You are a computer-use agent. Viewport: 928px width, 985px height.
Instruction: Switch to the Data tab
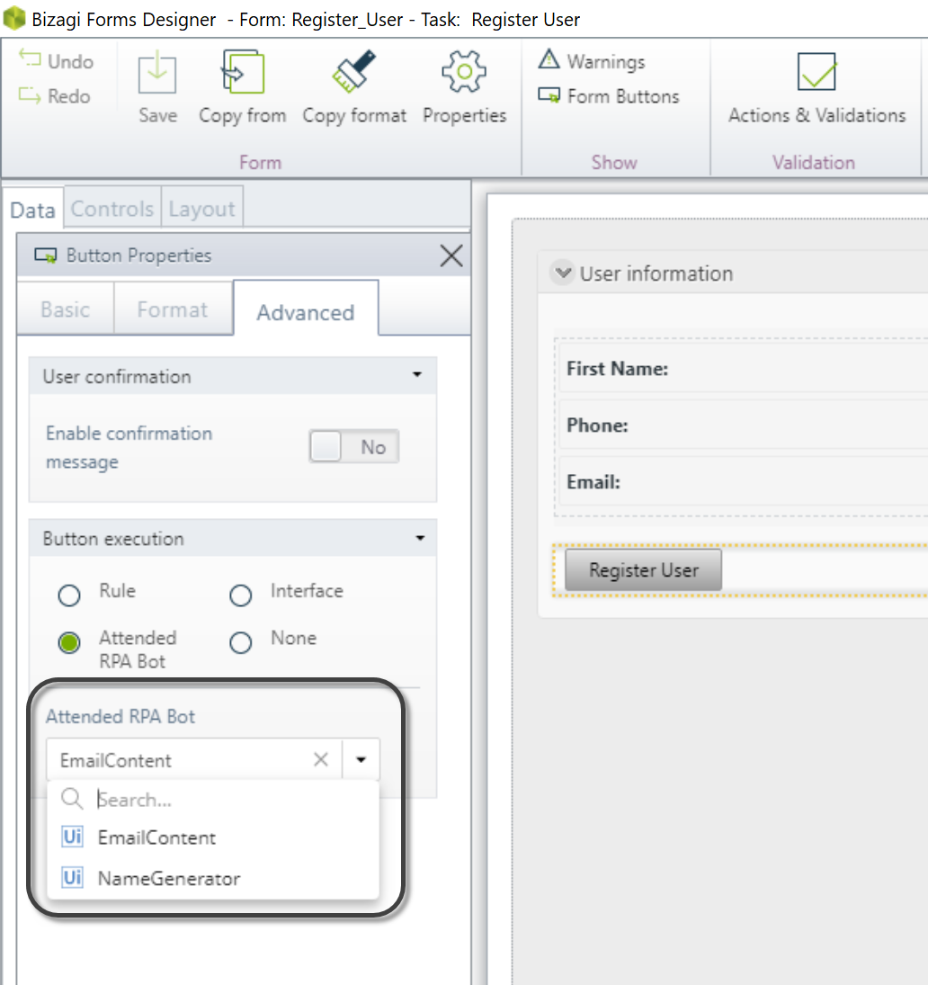tap(32, 210)
